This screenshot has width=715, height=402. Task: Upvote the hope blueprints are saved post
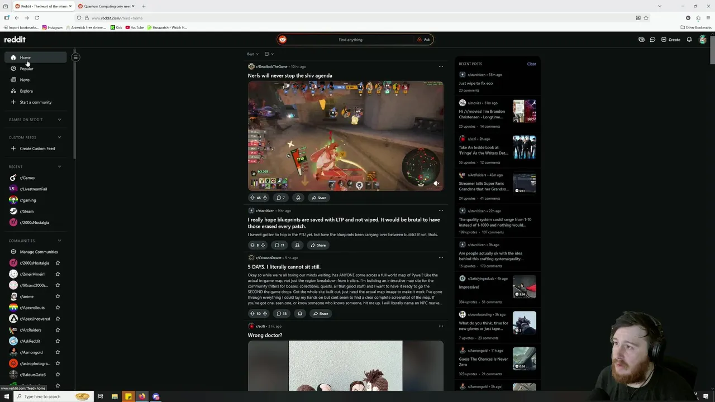[x=252, y=245]
